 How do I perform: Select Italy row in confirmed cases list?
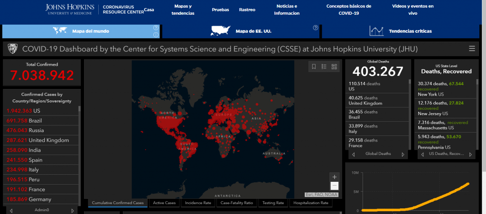(x=41, y=170)
